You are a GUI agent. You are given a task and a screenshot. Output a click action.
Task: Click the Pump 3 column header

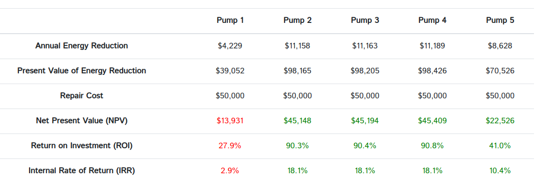(365, 20)
